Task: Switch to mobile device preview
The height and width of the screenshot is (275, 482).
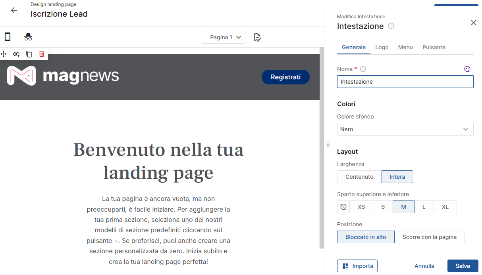Action: pos(8,37)
